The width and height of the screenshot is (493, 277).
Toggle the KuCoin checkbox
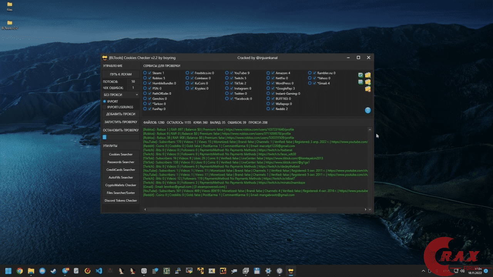[192, 83]
